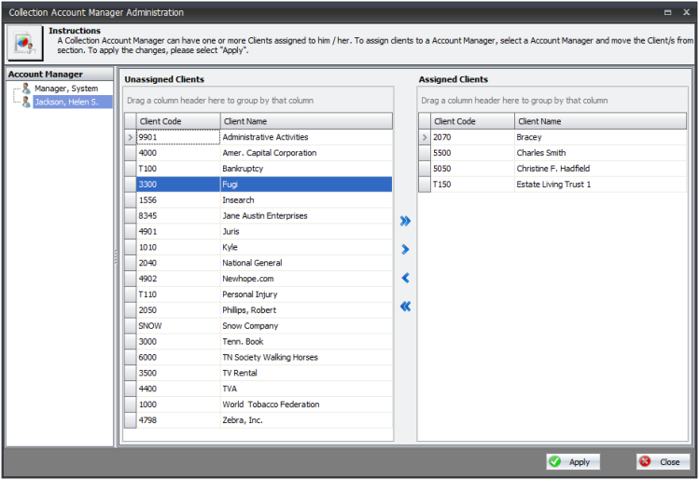The width and height of the screenshot is (699, 480).
Task: Select Manager, System in the account tree
Action: (x=65, y=89)
